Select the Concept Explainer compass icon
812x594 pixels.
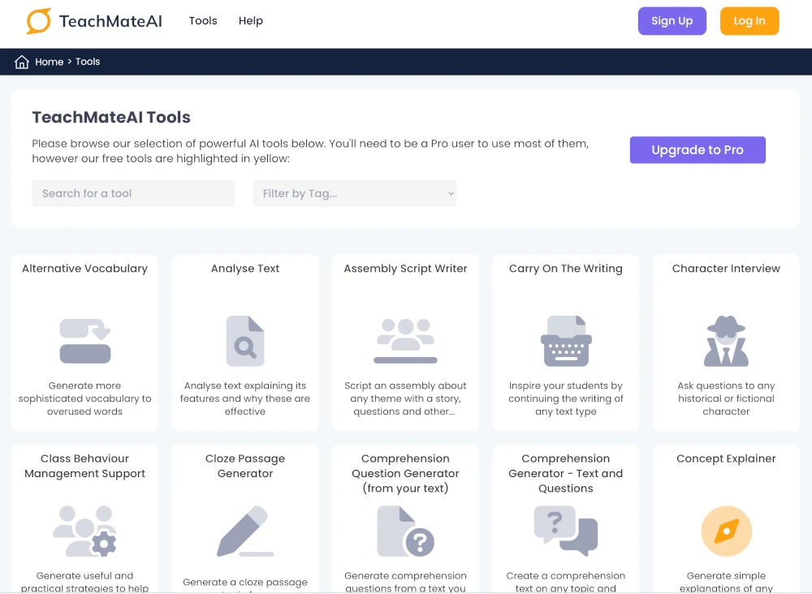(726, 532)
